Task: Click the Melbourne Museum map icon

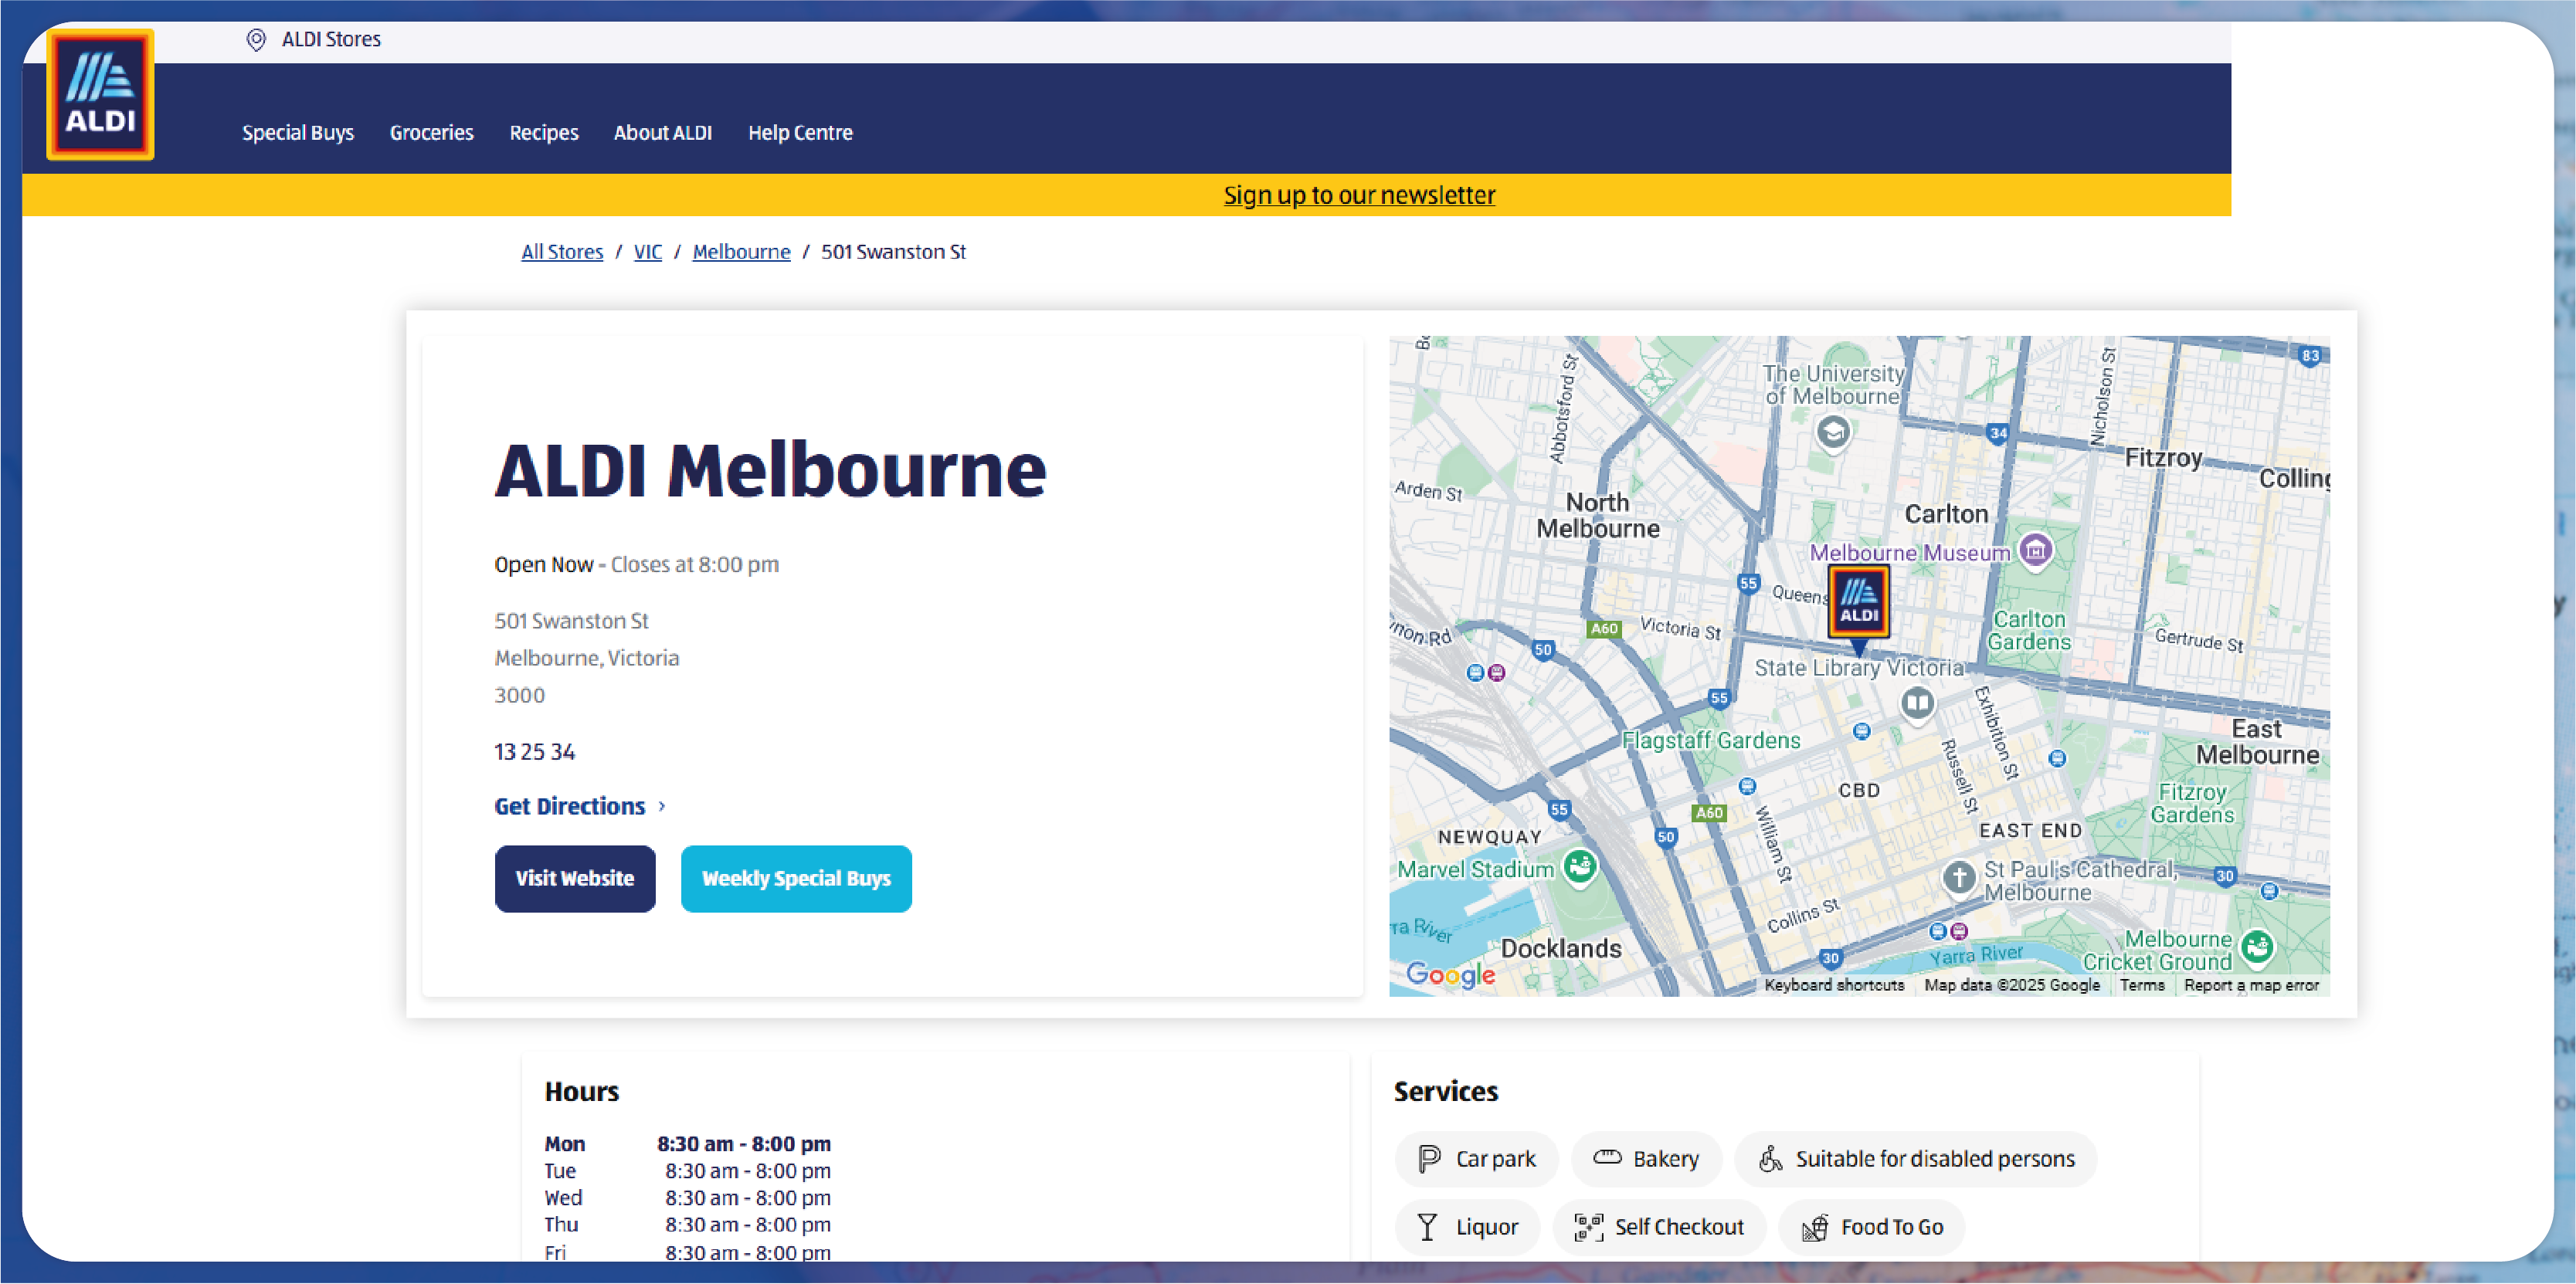Action: coord(2035,550)
